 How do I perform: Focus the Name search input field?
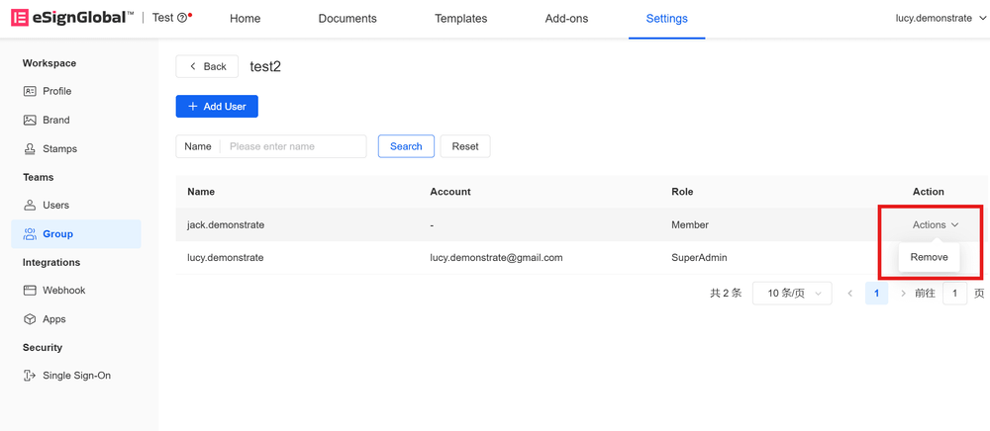(293, 146)
